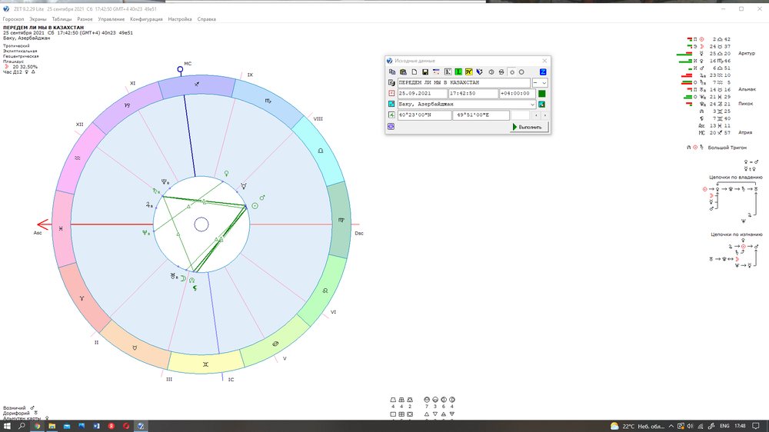Click the Арктур star label
The image size is (769, 432).
747,53
